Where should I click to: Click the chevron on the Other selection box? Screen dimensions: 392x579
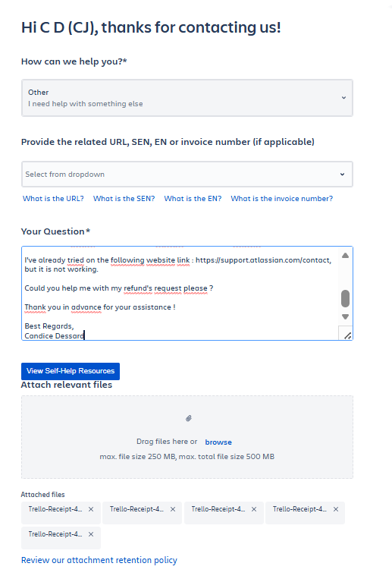coord(343,98)
